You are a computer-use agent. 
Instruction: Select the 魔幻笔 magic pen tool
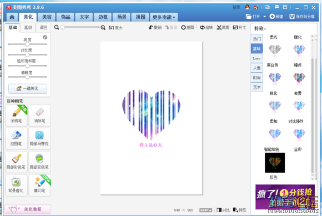point(39,185)
